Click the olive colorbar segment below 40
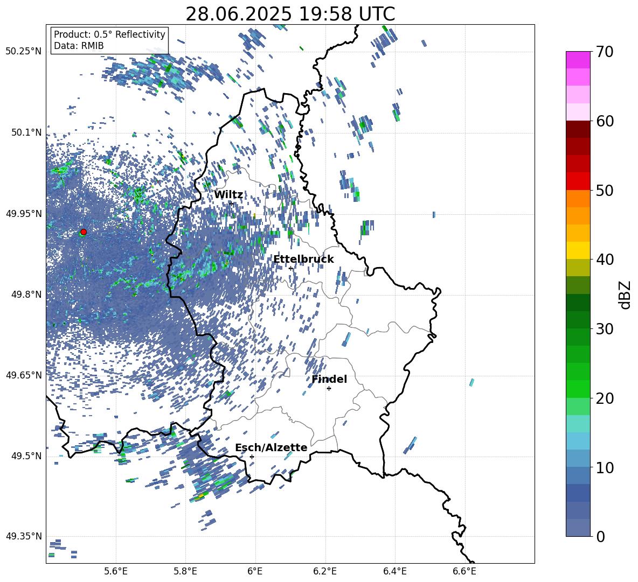This screenshot has height=582, width=638. tap(578, 268)
